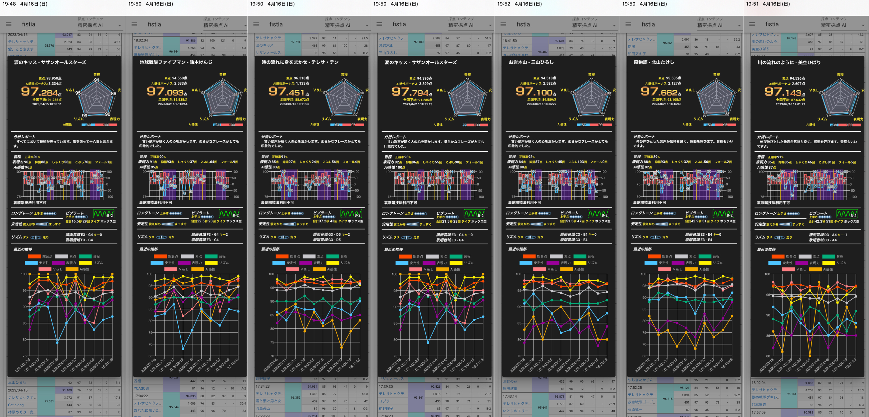Click vibrato waveform icon in 時の流れに身をまかせ card
This screenshot has width=869, height=417.
351,214
